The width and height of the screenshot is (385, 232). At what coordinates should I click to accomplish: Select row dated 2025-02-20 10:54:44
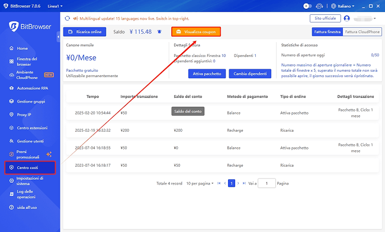click(223, 113)
